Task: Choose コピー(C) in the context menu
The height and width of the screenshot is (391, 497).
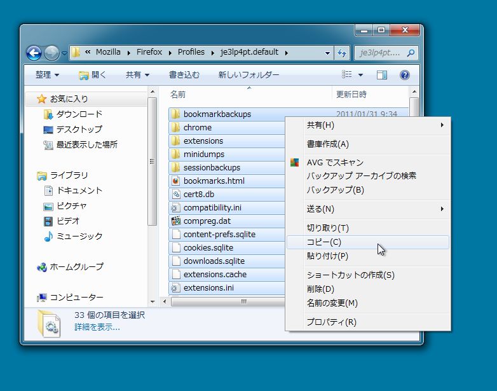Action: point(368,242)
